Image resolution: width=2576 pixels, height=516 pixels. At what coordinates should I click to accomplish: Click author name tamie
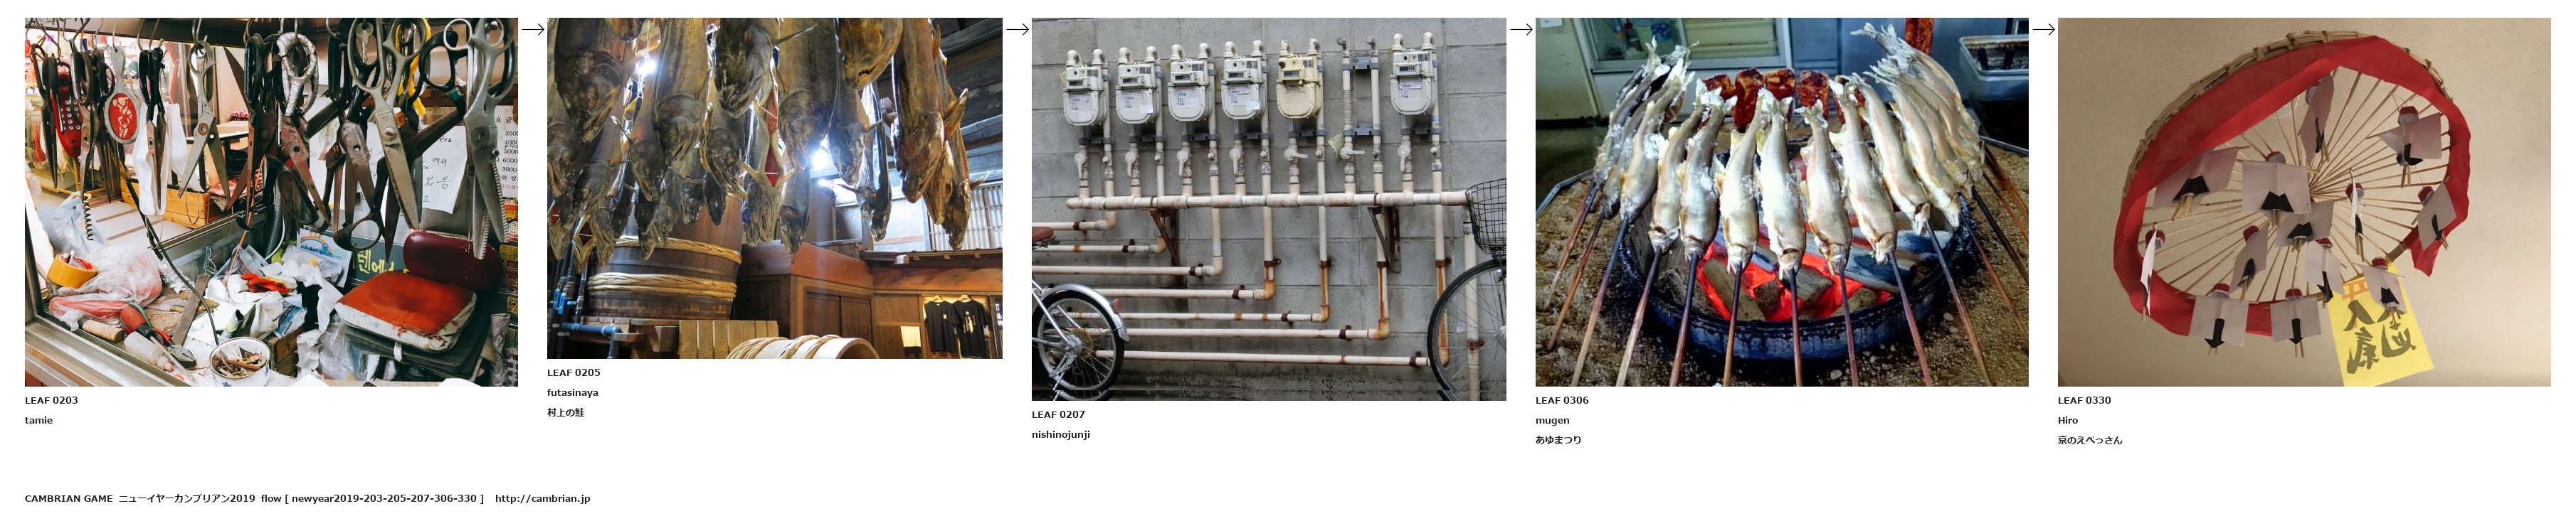coord(39,420)
